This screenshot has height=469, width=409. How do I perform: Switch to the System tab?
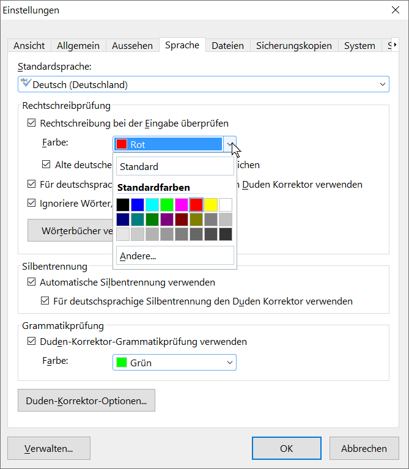[359, 45]
